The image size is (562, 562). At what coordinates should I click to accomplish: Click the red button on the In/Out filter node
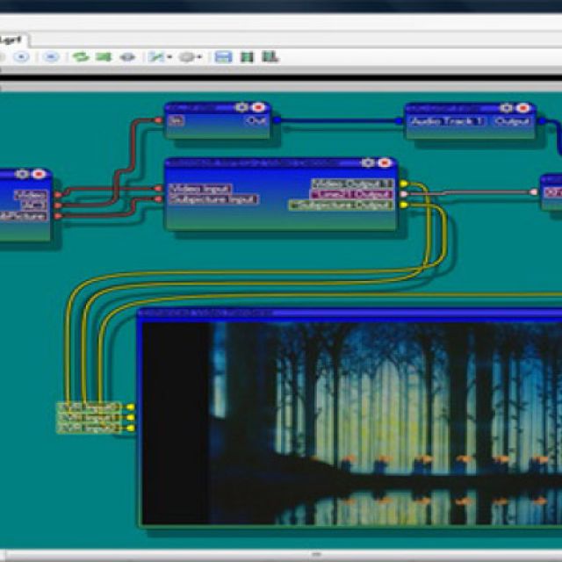tap(258, 107)
